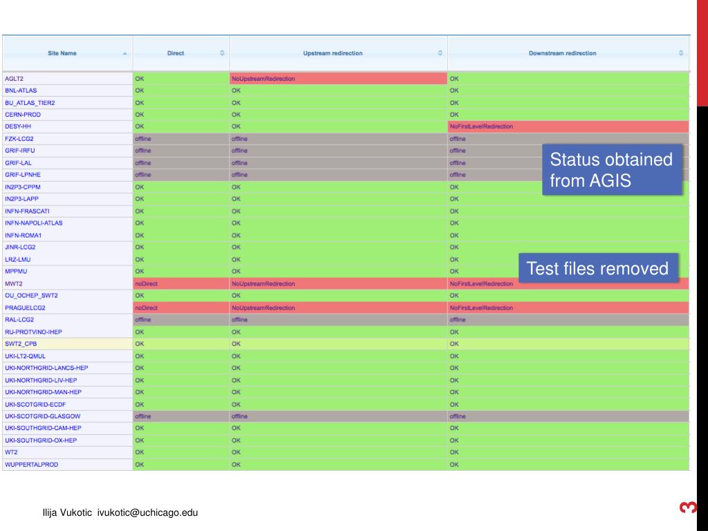Image resolution: width=708 pixels, height=531 pixels.
Task: Click UKI-SCOTGRID-GLASGOW Downstream offline cell
Action: [x=568, y=416]
